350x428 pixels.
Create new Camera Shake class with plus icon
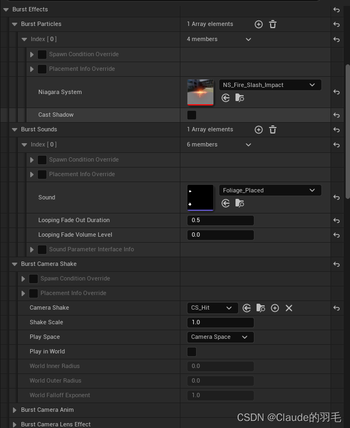pos(275,308)
